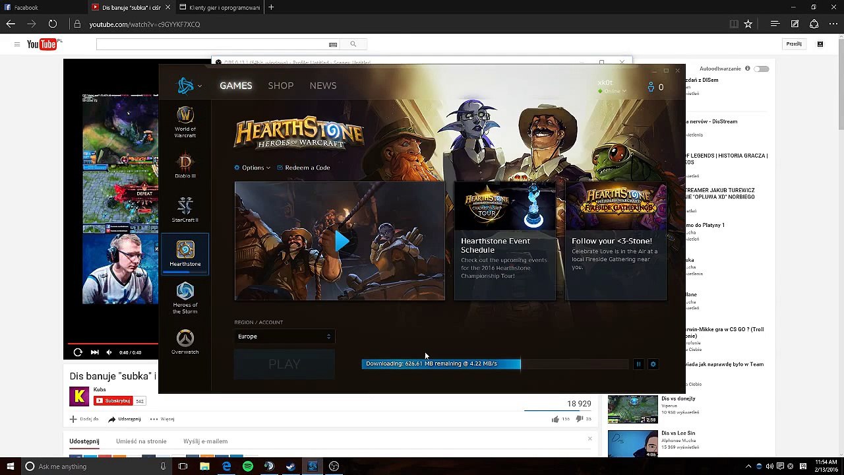Refresh the browser page

[52, 24]
